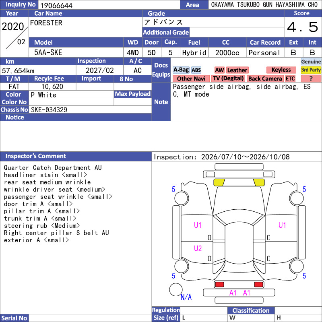This screenshot has width=322, height=322.
Task: Select the TV (Degital) badge
Action: pos(228,78)
